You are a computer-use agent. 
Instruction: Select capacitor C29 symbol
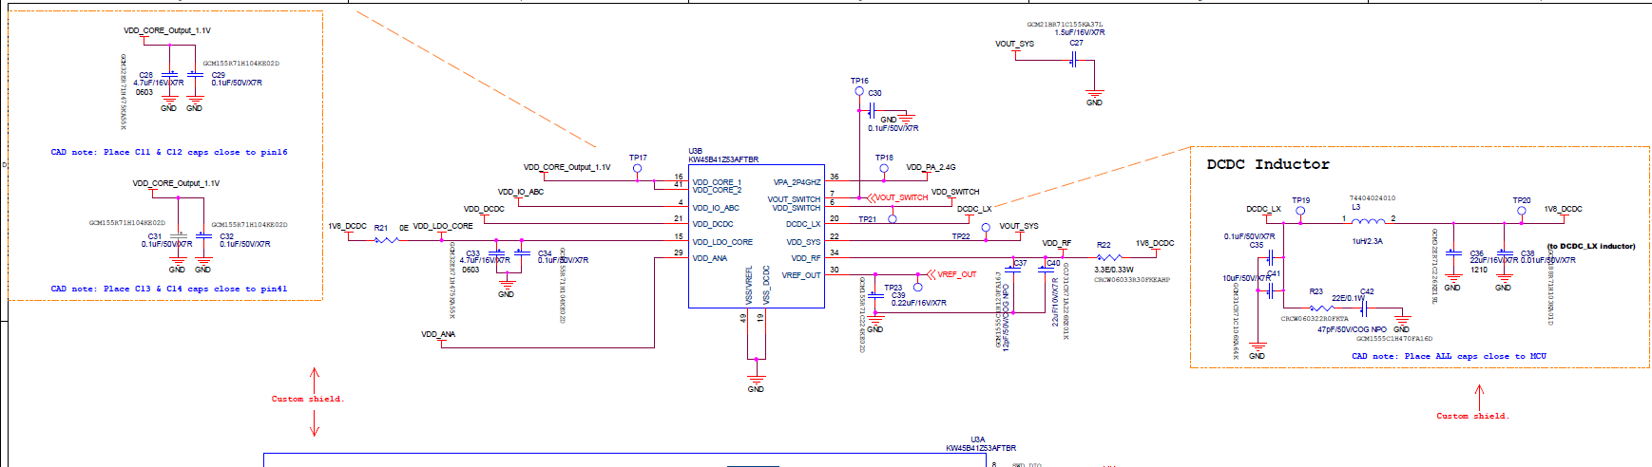(195, 75)
